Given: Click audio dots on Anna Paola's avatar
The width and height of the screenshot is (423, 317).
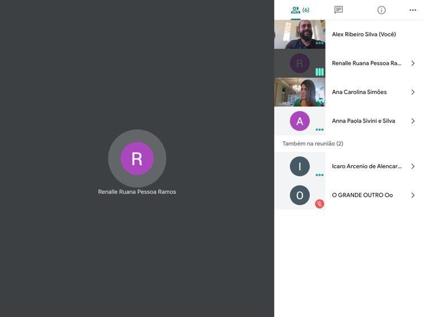Looking at the screenshot, I should tap(319, 130).
